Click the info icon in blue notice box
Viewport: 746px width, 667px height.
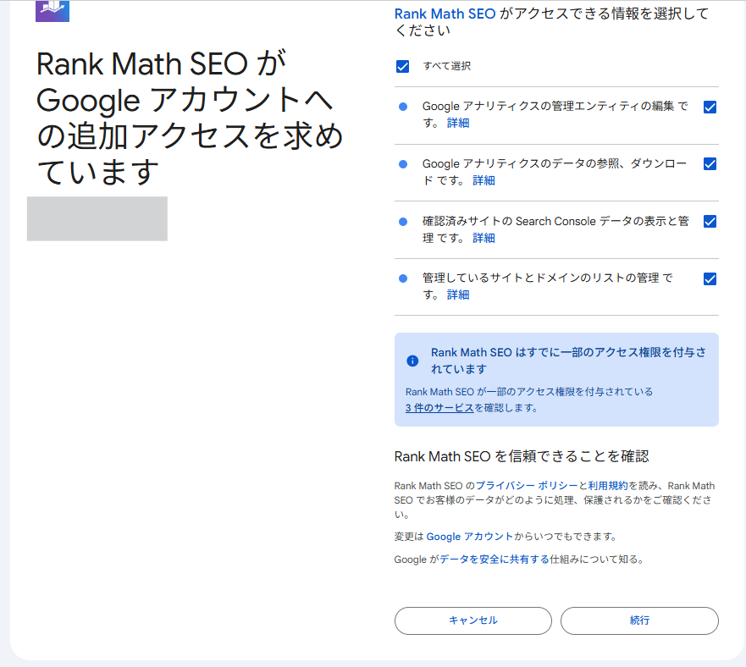[412, 361]
